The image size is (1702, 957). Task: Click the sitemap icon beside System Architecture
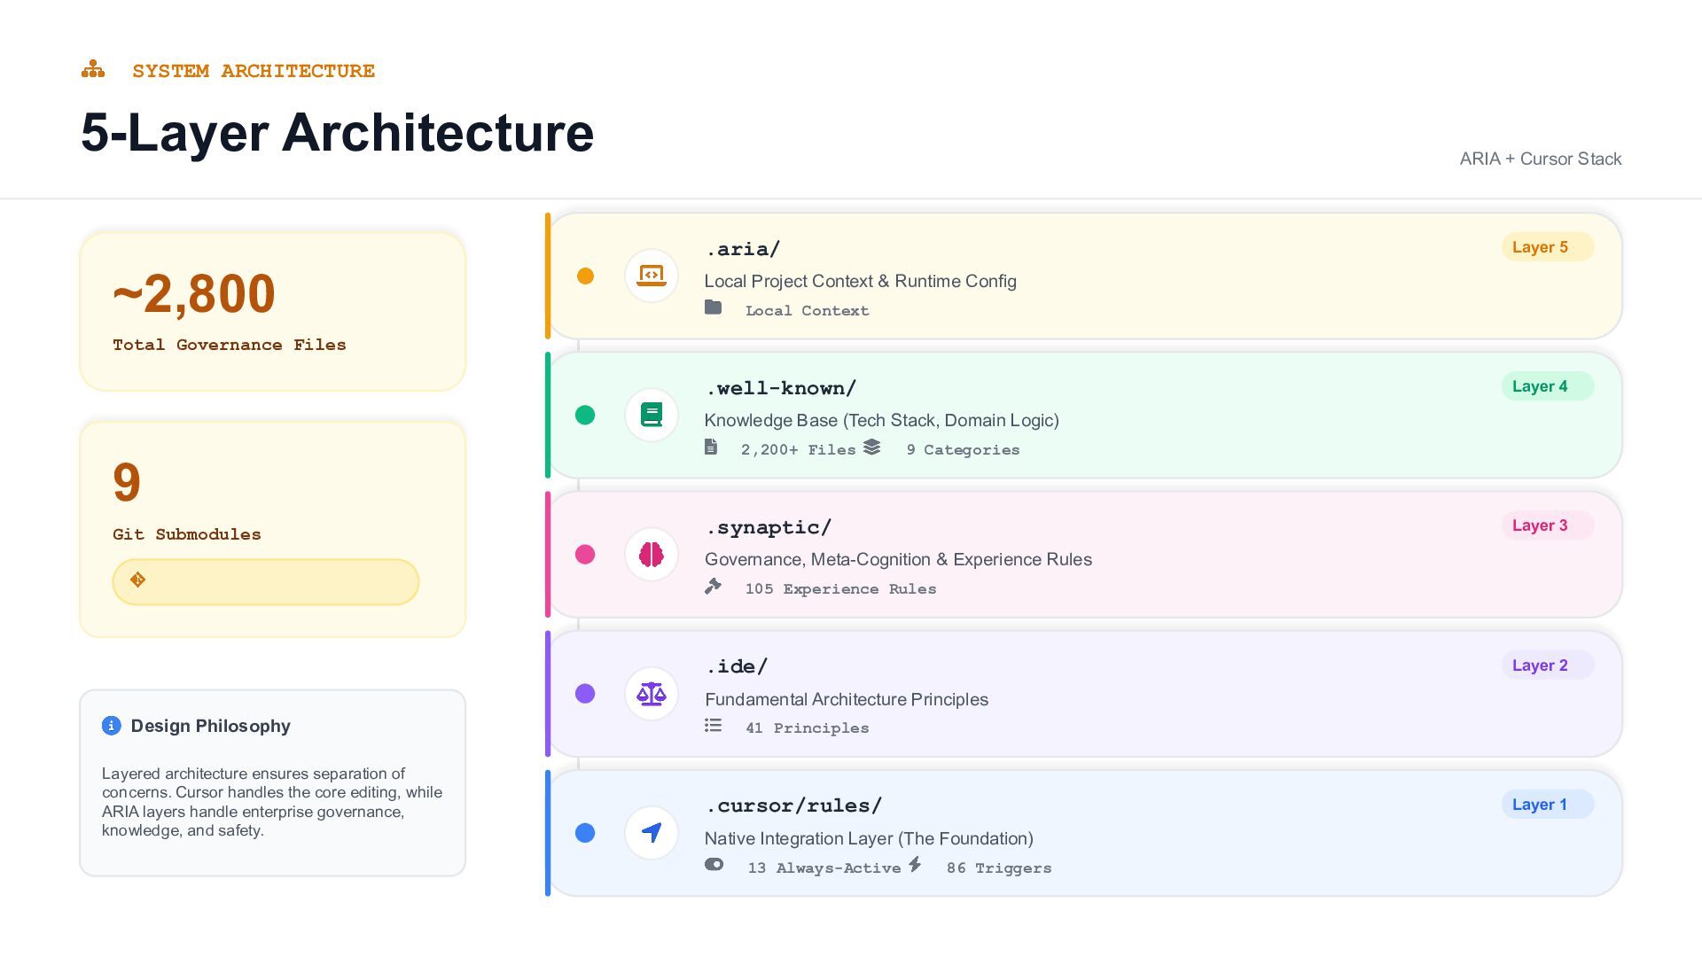tap(93, 70)
